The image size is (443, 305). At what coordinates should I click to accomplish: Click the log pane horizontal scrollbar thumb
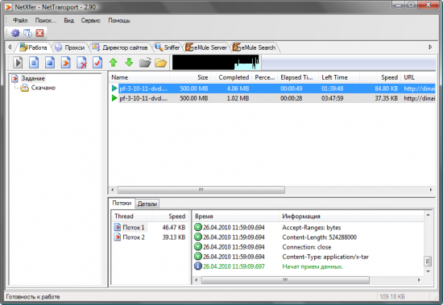click(285, 280)
